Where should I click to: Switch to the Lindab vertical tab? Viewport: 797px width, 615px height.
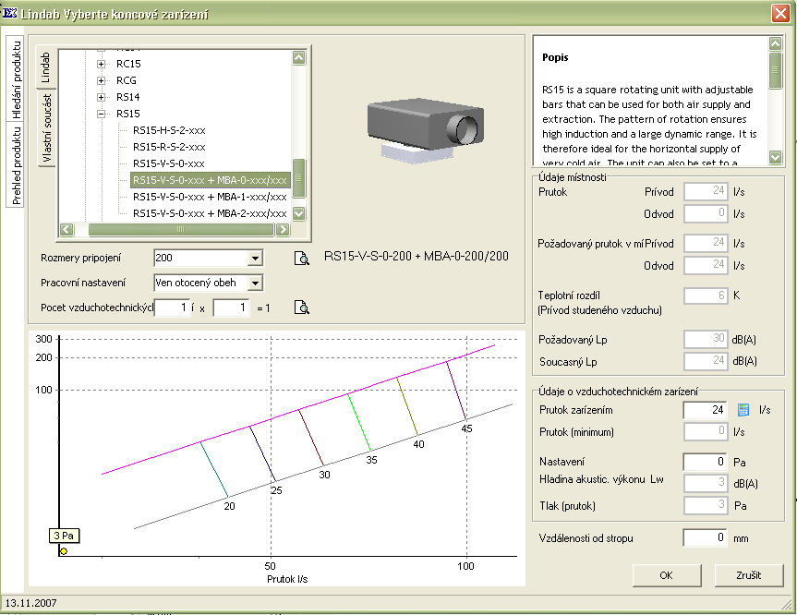[45, 67]
